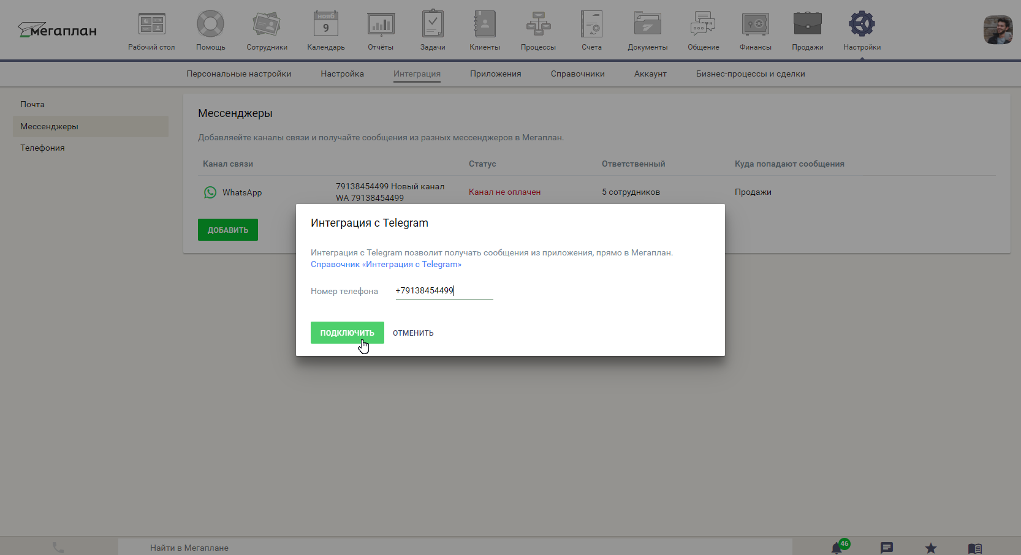Select Телефония in the left sidebar

[91, 148]
